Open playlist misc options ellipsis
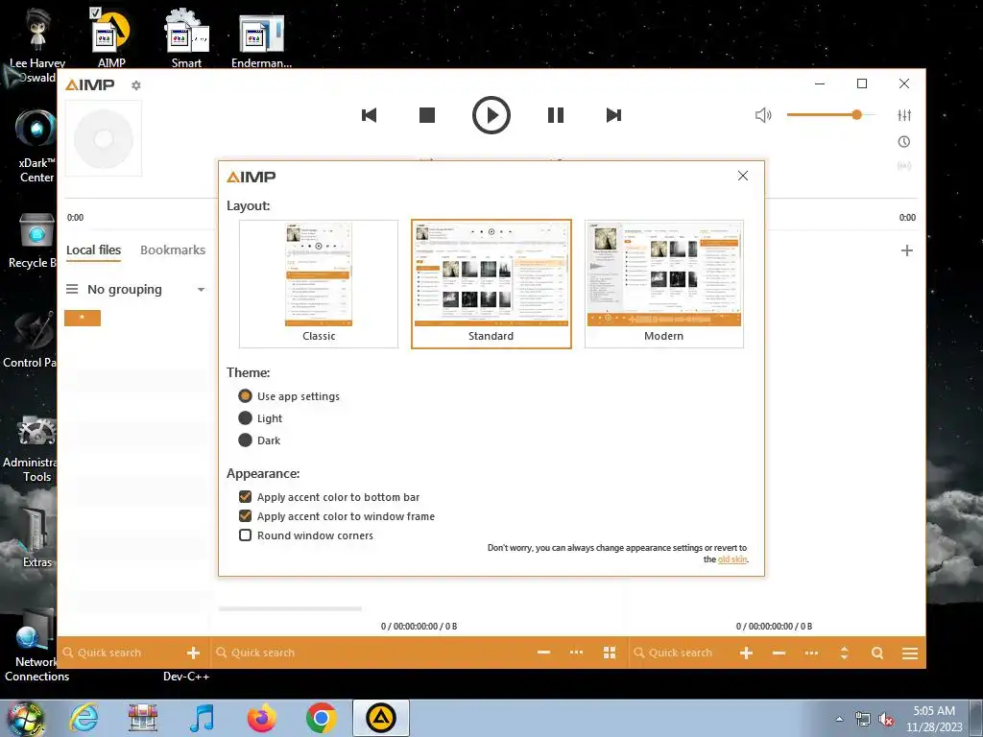 pyautogui.click(x=811, y=653)
